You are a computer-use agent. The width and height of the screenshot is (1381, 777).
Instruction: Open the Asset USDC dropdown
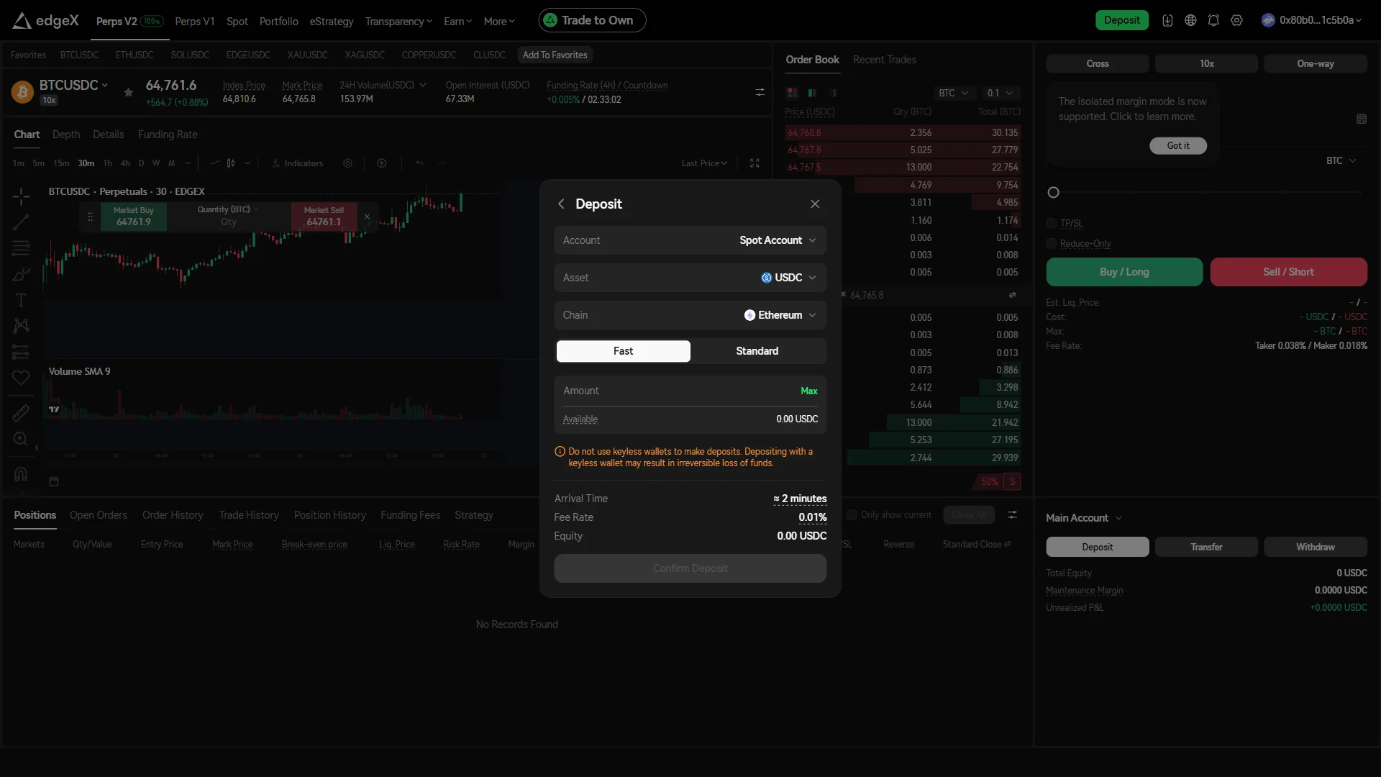(x=690, y=278)
